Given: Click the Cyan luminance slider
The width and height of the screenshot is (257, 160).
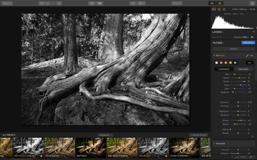Looking at the screenshot, I should 238,85.
